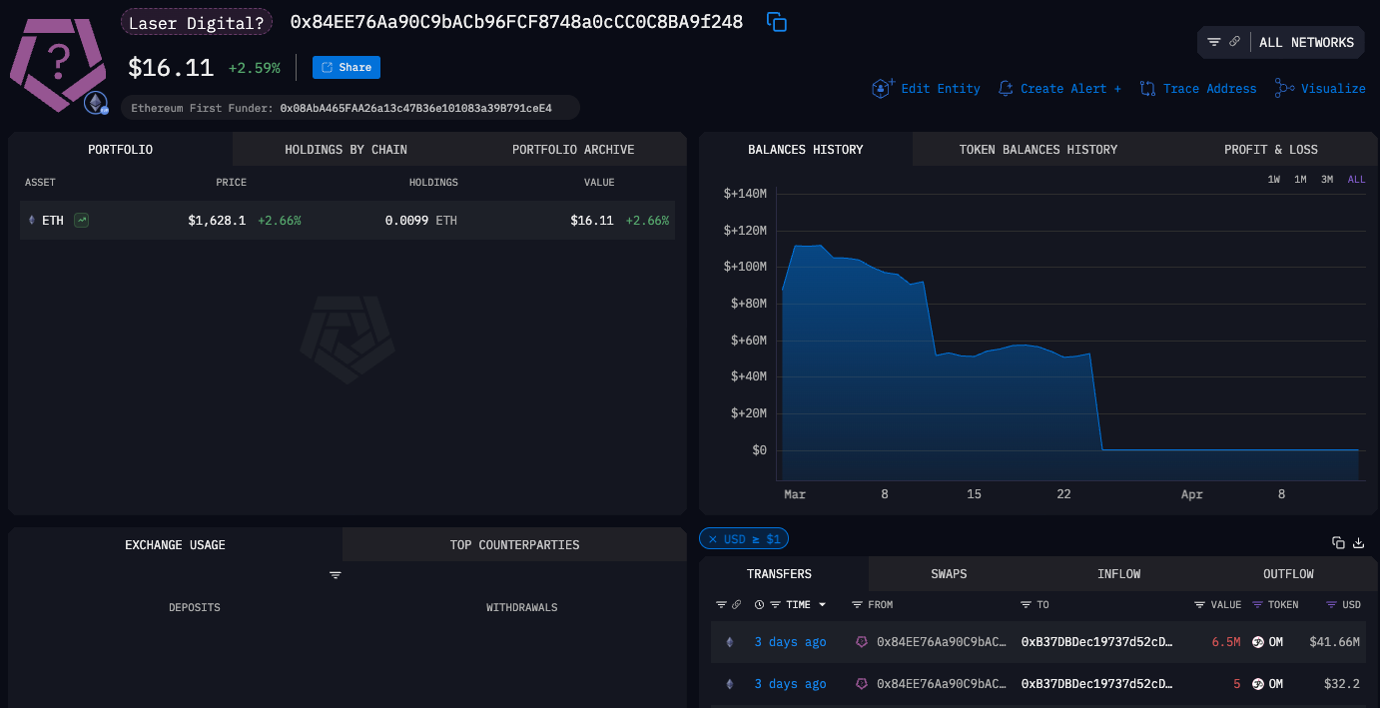The height and width of the screenshot is (708, 1380).
Task: Open the TOKEN column filter icon
Action: pos(1257,604)
